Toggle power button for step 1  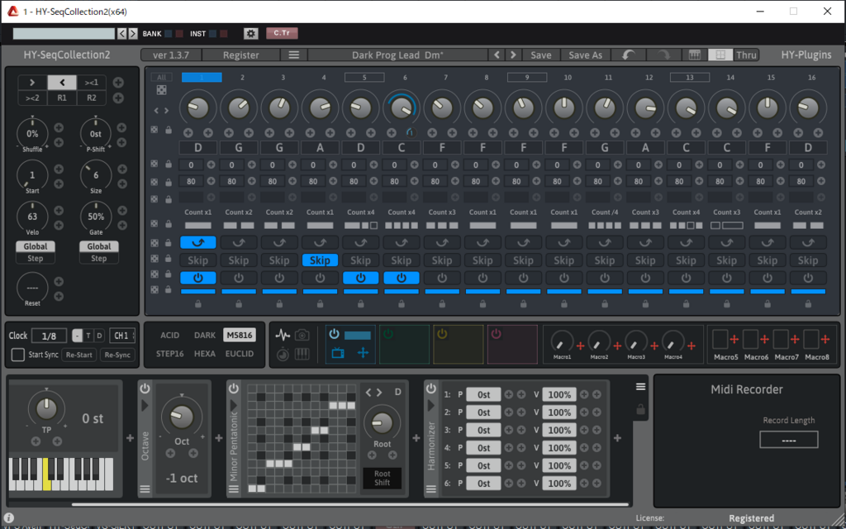pyautogui.click(x=198, y=278)
